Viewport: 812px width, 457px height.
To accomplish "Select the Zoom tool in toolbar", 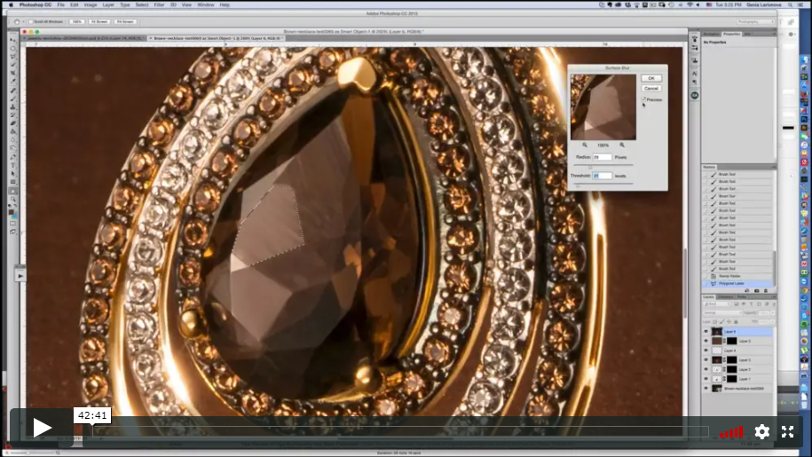I will (x=13, y=199).
